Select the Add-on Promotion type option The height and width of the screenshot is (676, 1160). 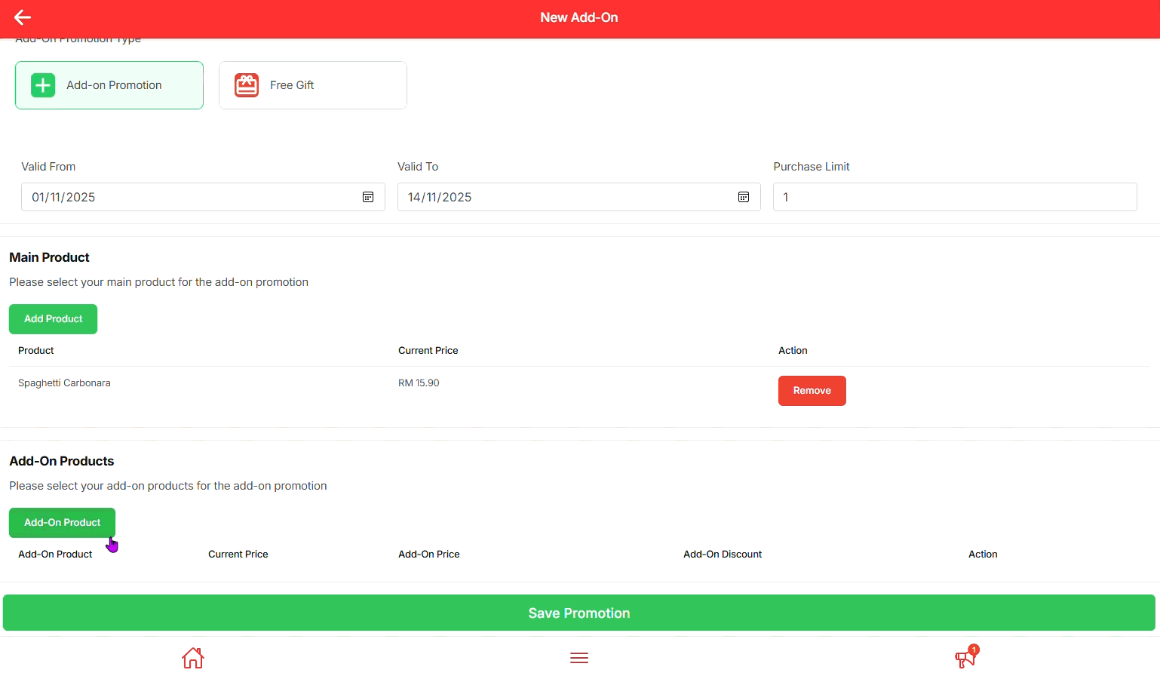pyautogui.click(x=109, y=85)
